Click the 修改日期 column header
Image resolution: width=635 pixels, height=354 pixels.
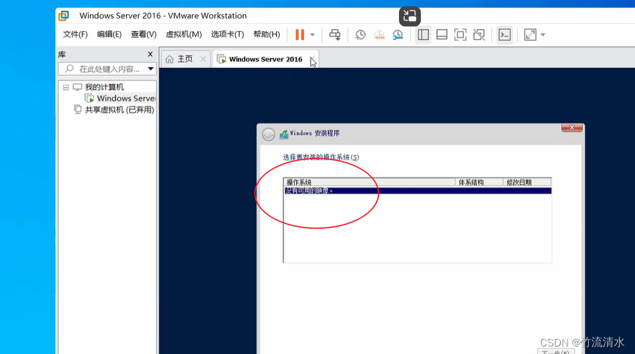coord(527,182)
